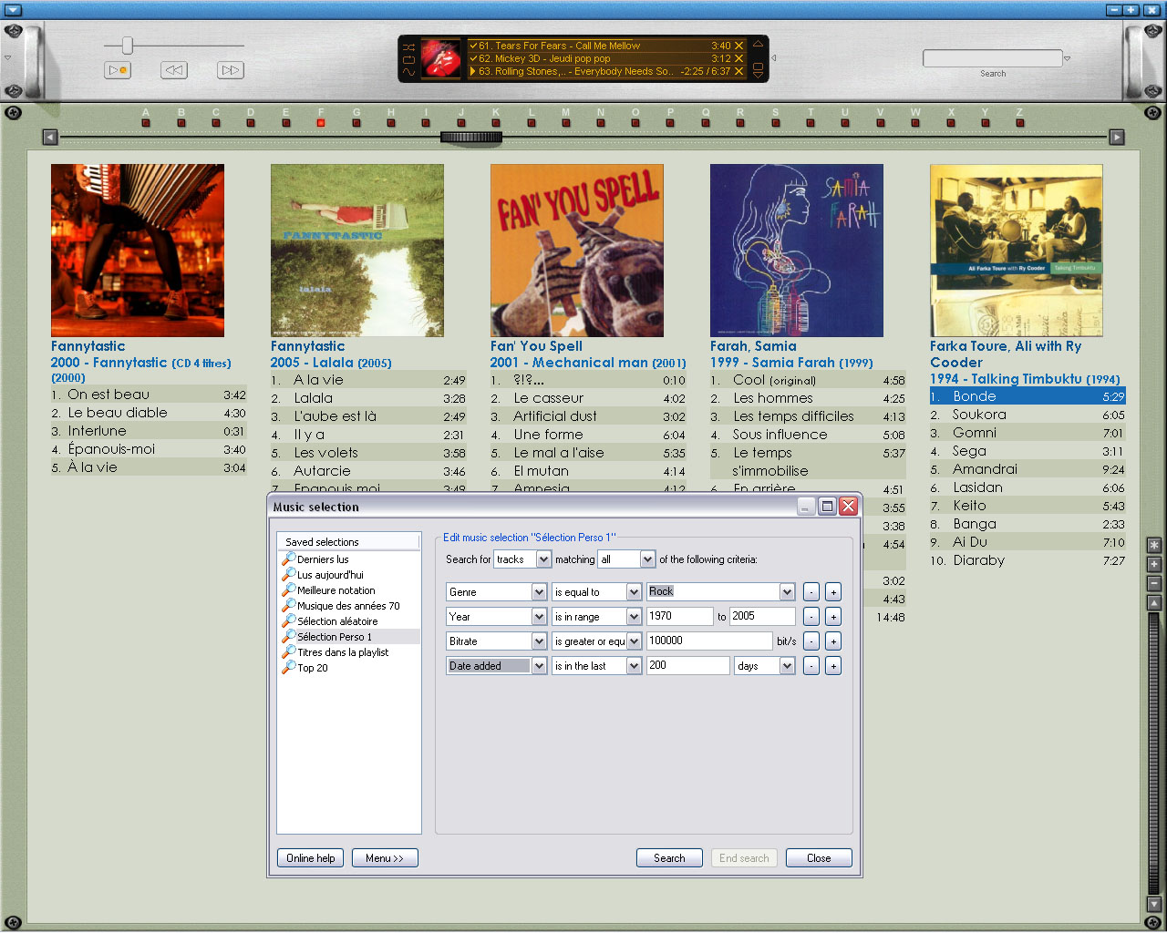Click the asterisk button on the right side panel
This screenshot has height=933, width=1167.
click(x=1154, y=545)
